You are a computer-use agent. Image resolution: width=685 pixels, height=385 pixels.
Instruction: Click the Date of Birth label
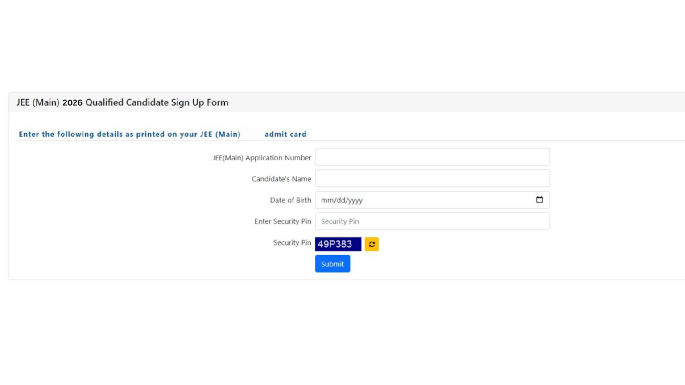coord(290,200)
